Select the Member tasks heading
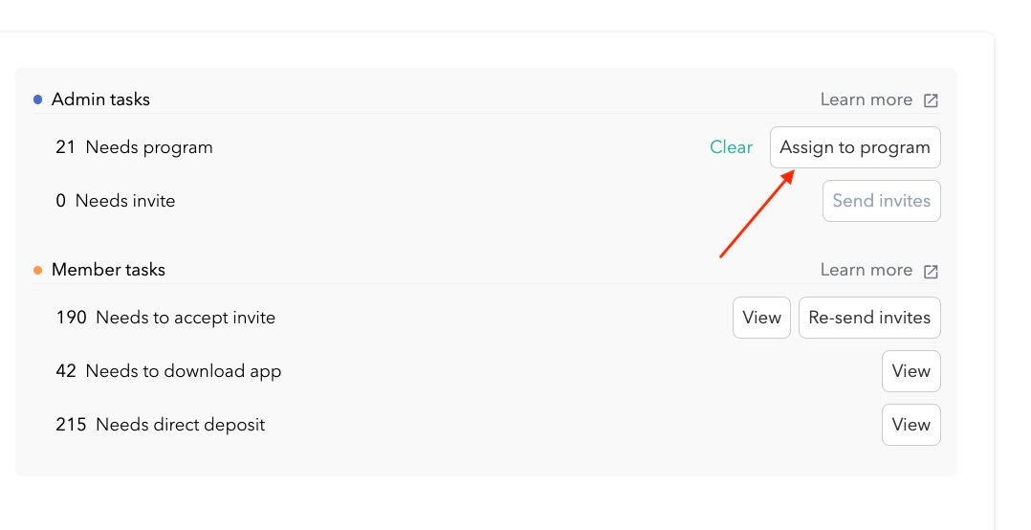This screenshot has width=1031, height=530. point(108,270)
